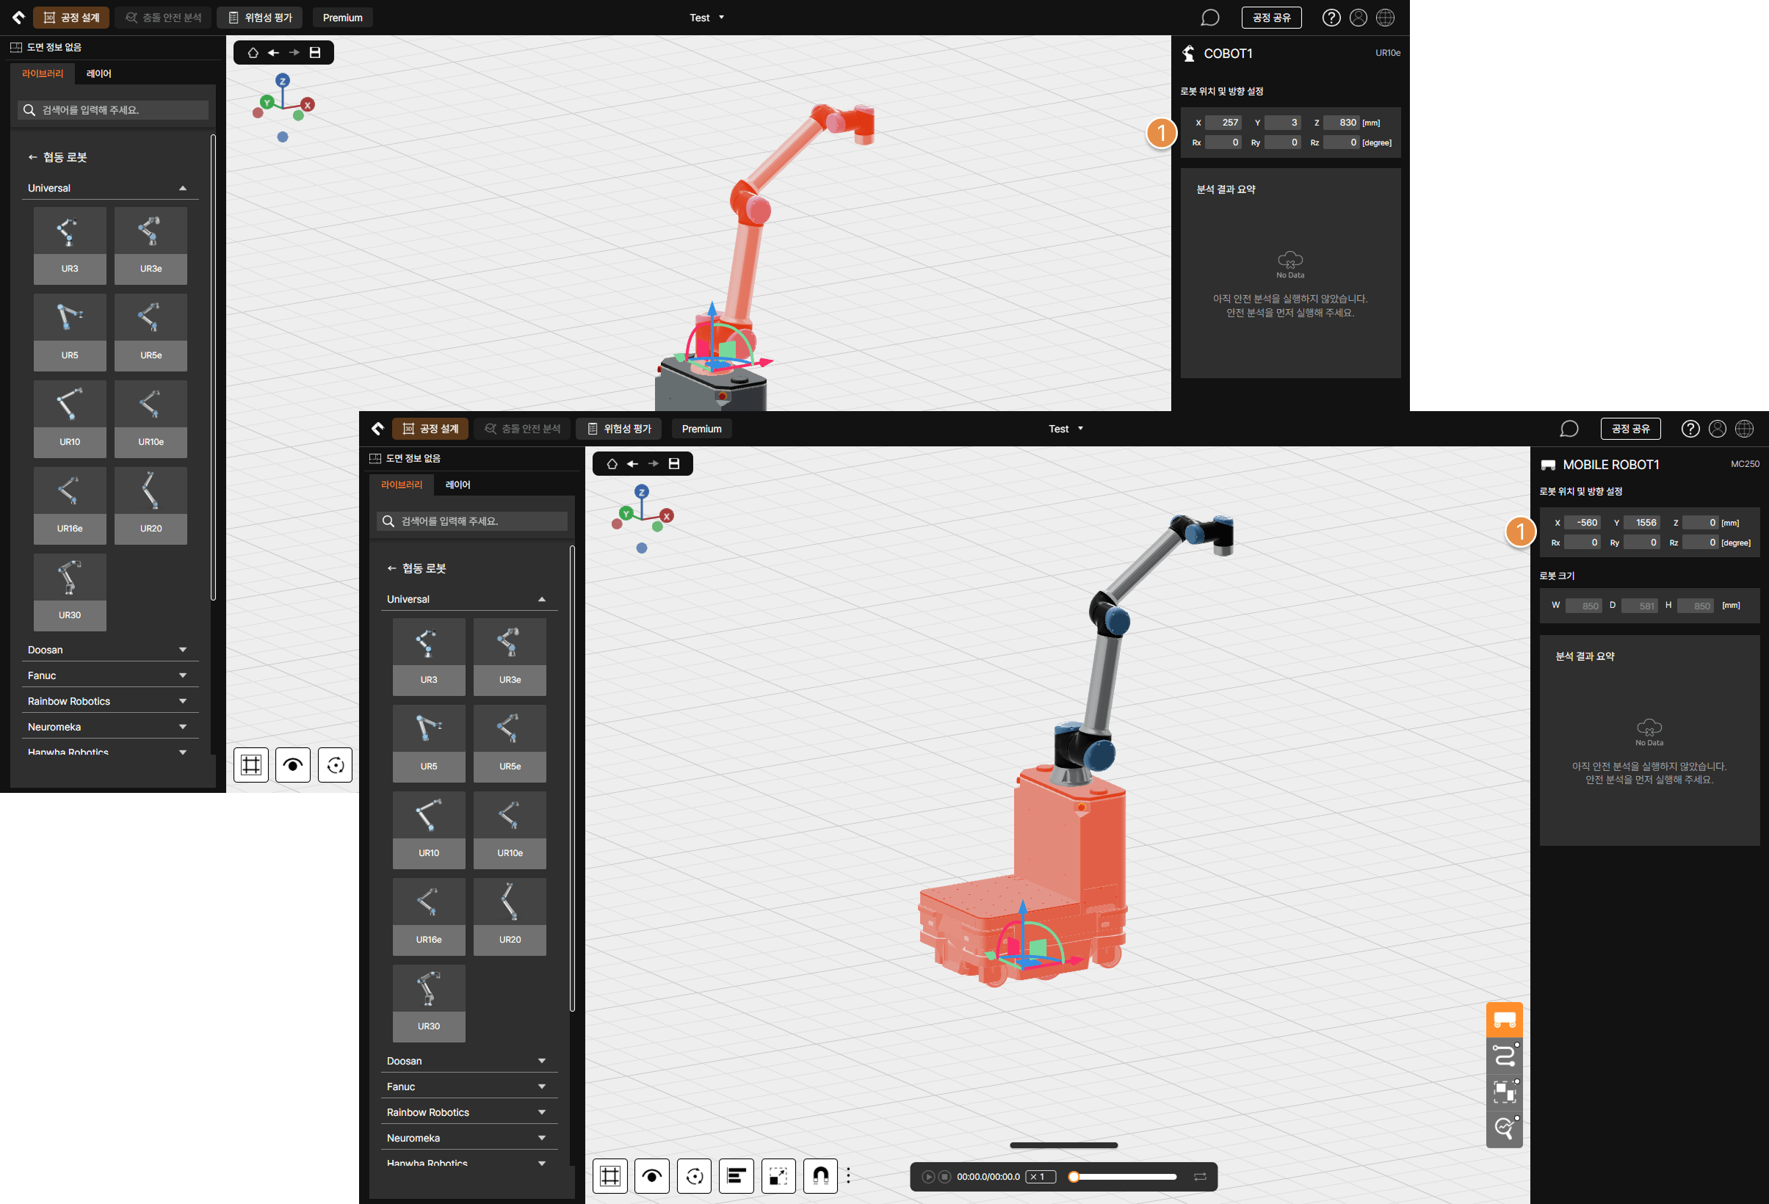This screenshot has width=1769, height=1204.
Task: Select the UR10e thumbnail in the MOBILE ROBOT1 window
Action: 509,830
